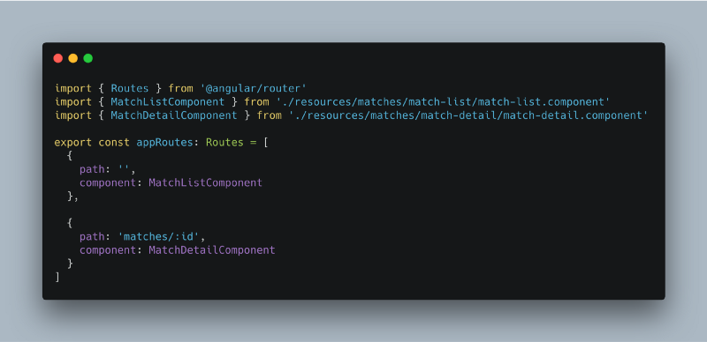707x342 pixels.
Task: Click MatchListComponent in the first route
Action: tap(206, 182)
